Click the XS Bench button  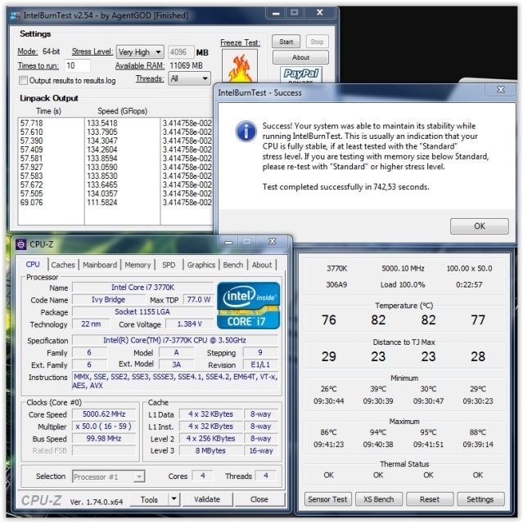pos(378,498)
